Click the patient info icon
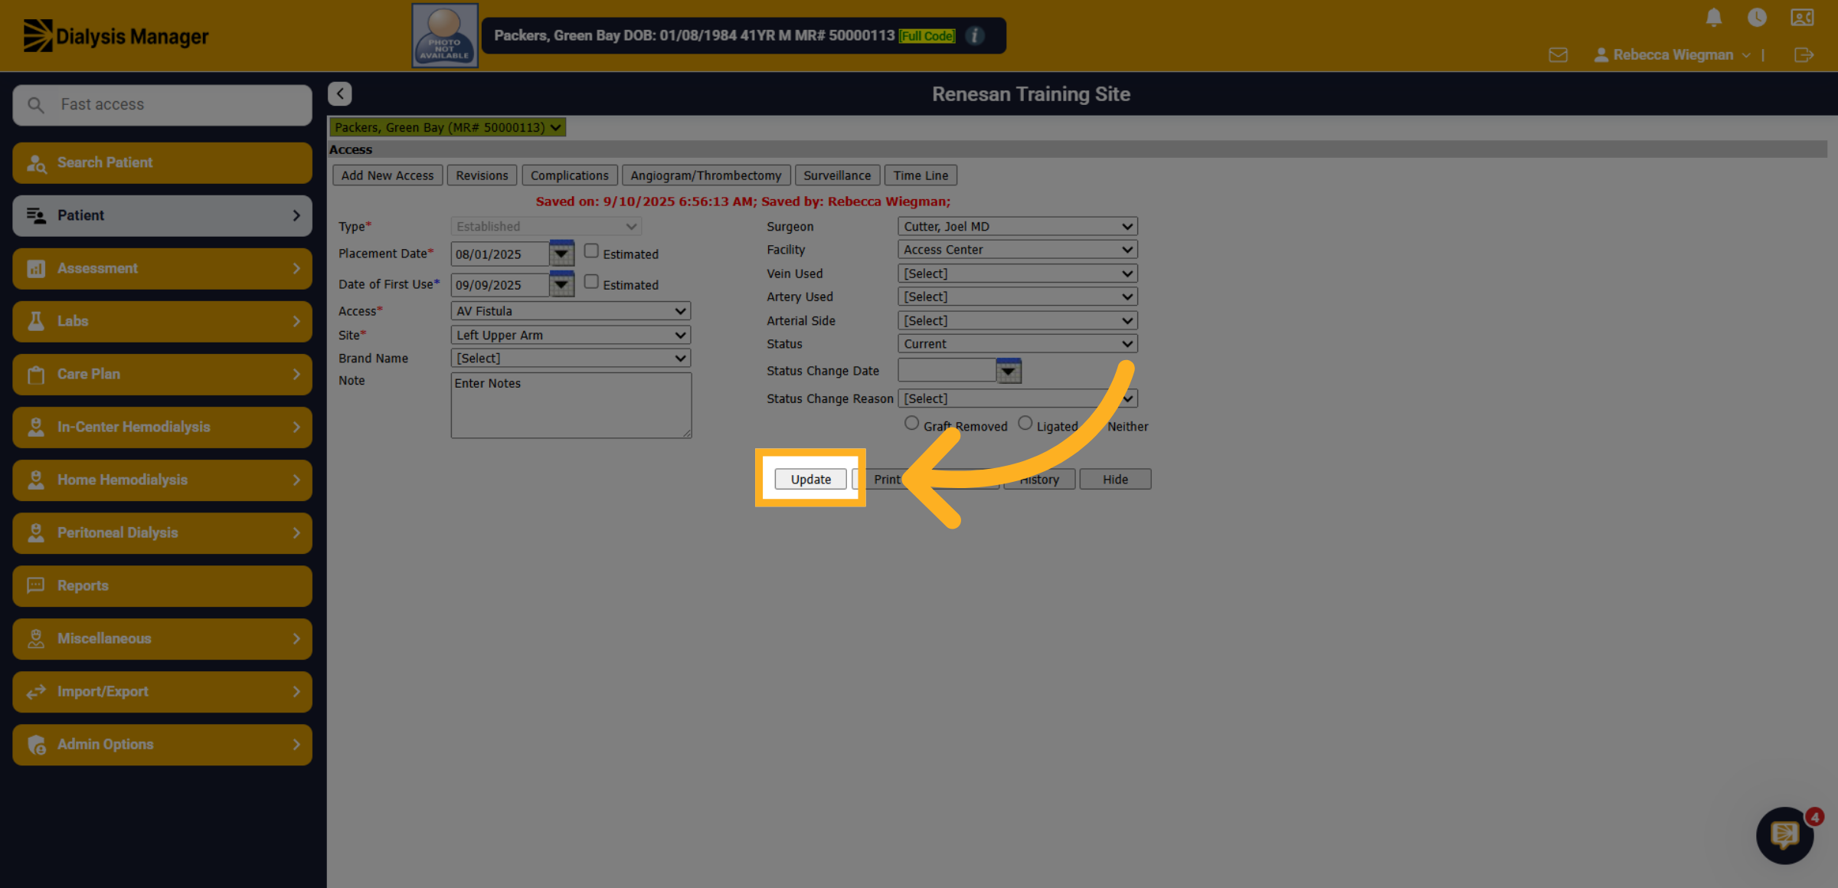The height and width of the screenshot is (888, 1838). (975, 36)
